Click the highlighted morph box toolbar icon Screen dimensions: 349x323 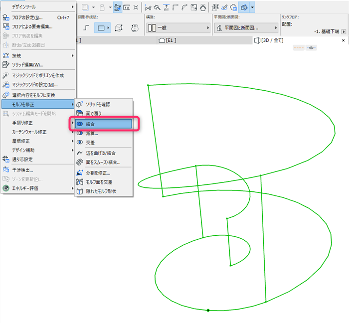244,7
